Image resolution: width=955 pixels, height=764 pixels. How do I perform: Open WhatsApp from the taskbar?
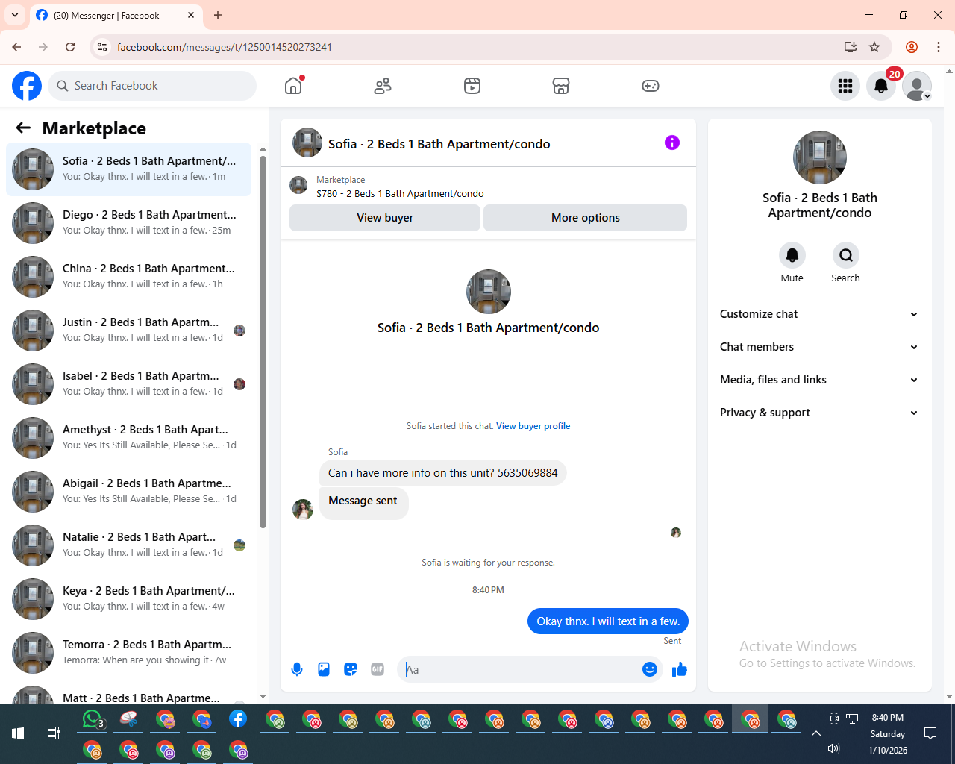[92, 719]
